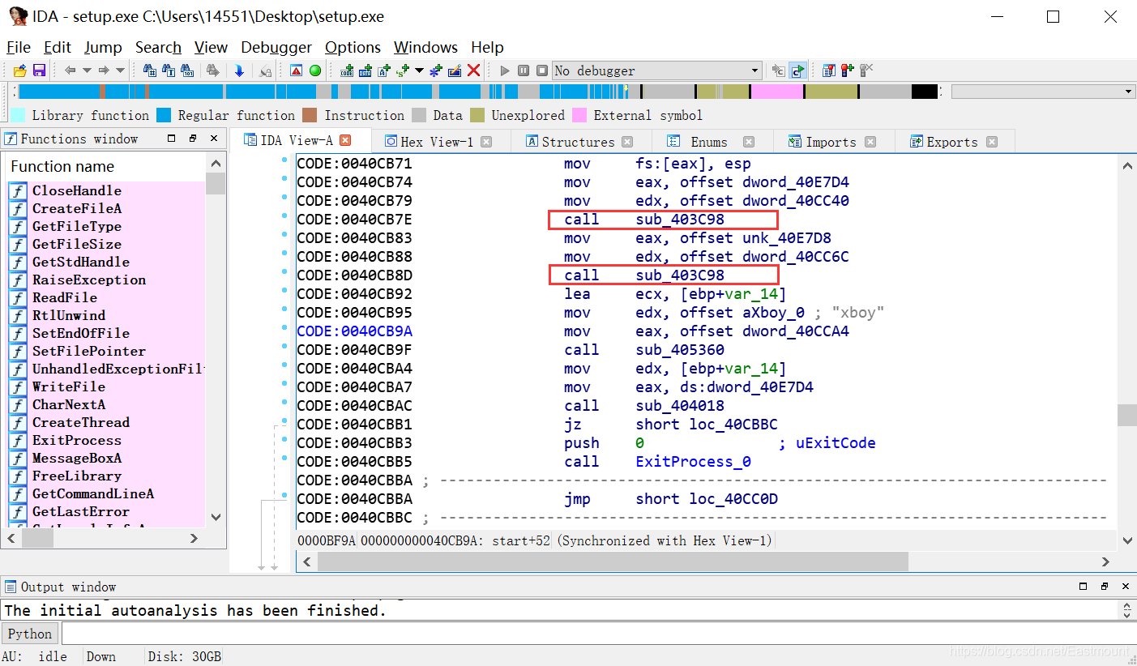Image resolution: width=1137 pixels, height=666 pixels.
Task: Expand the dropdown beside the navigation band
Action: tap(1128, 92)
